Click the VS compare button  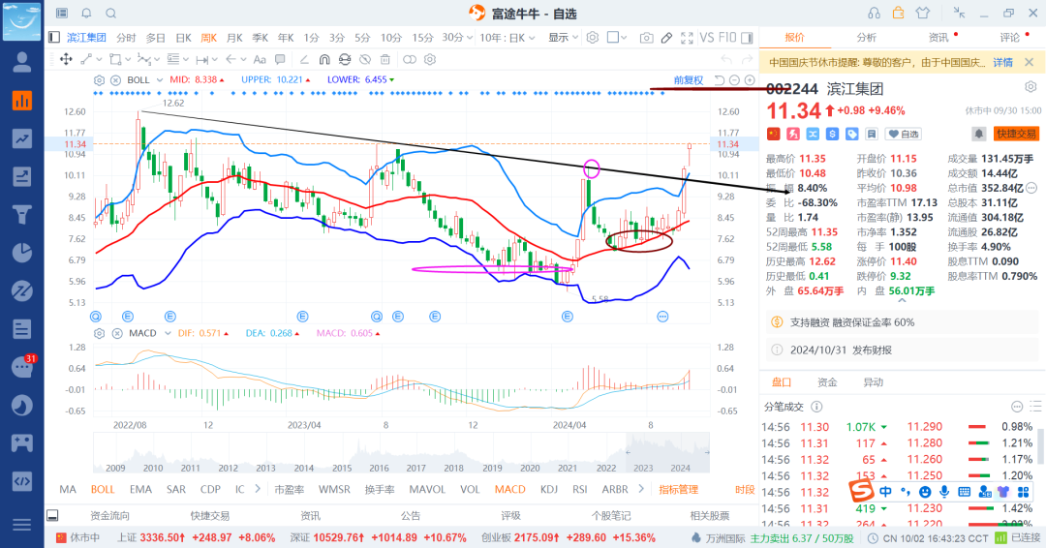click(x=707, y=38)
